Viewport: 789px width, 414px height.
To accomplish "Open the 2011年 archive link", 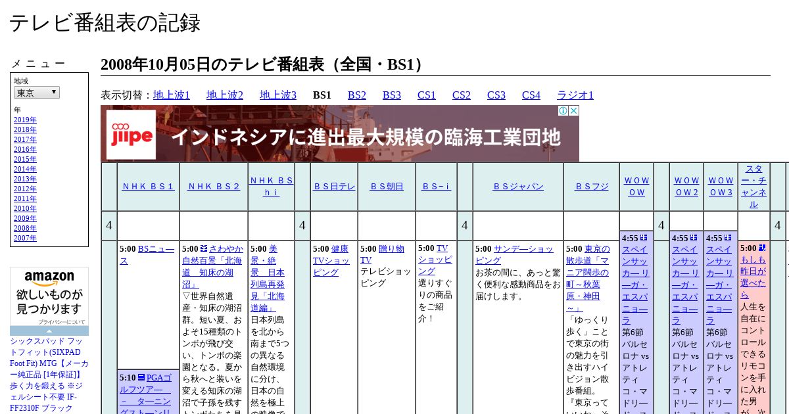I will click(x=25, y=198).
